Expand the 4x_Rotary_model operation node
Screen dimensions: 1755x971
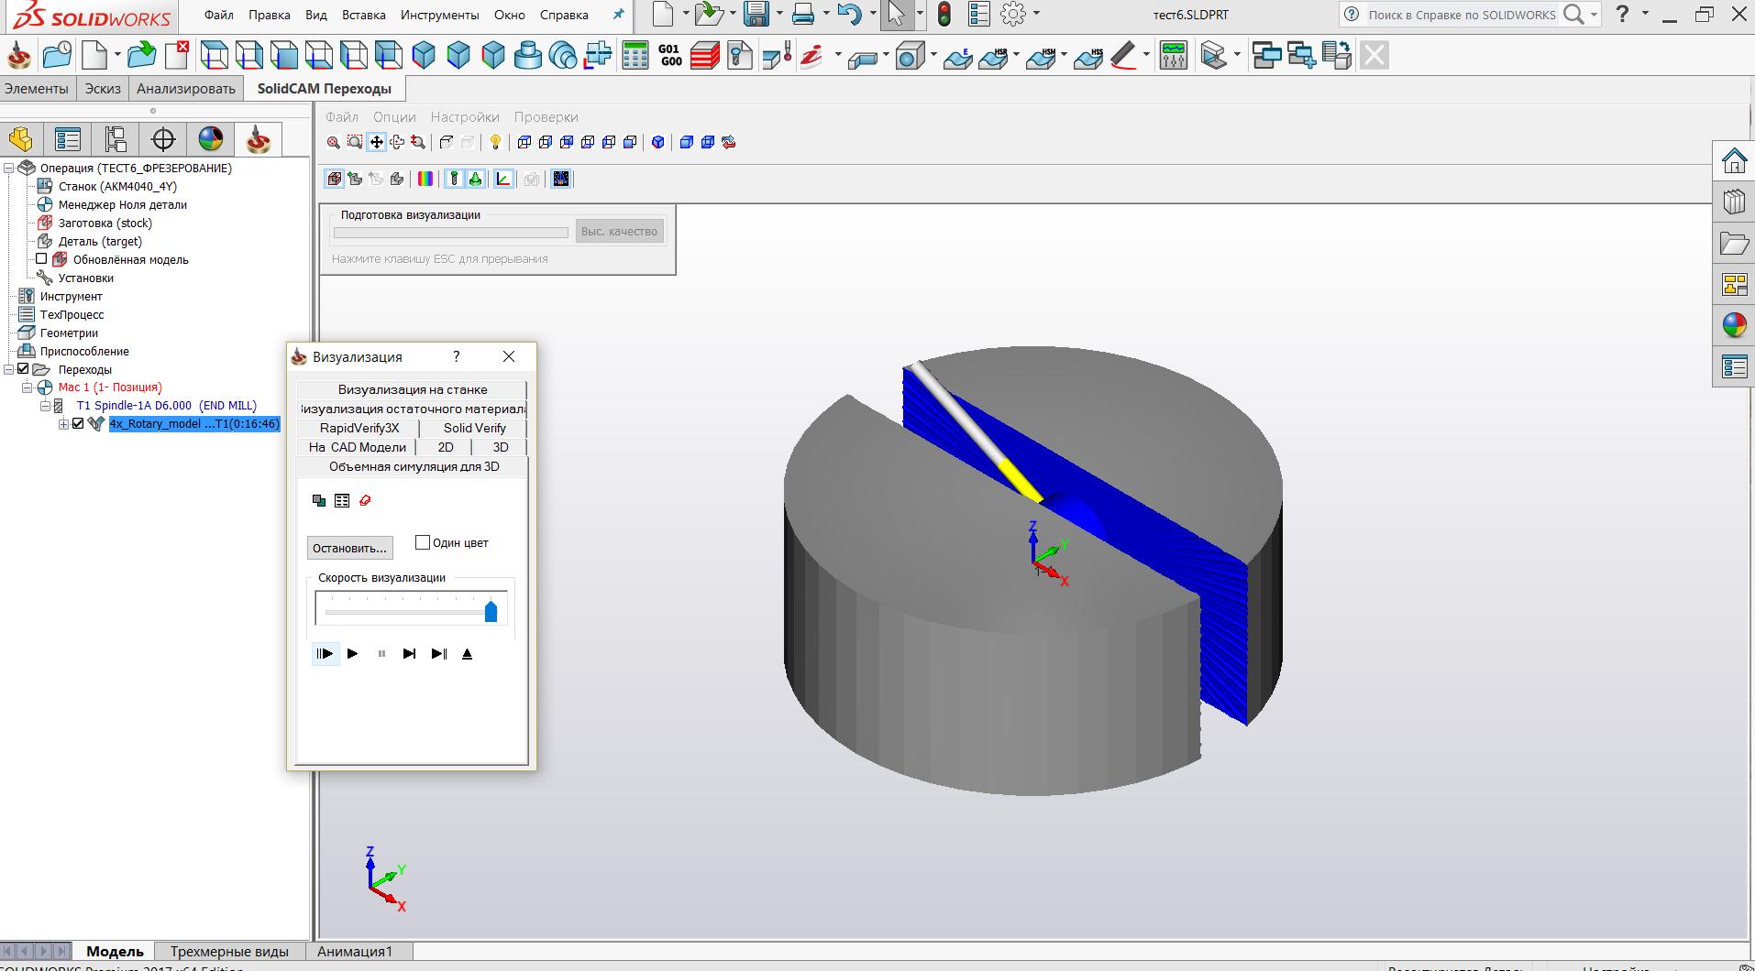tap(63, 423)
